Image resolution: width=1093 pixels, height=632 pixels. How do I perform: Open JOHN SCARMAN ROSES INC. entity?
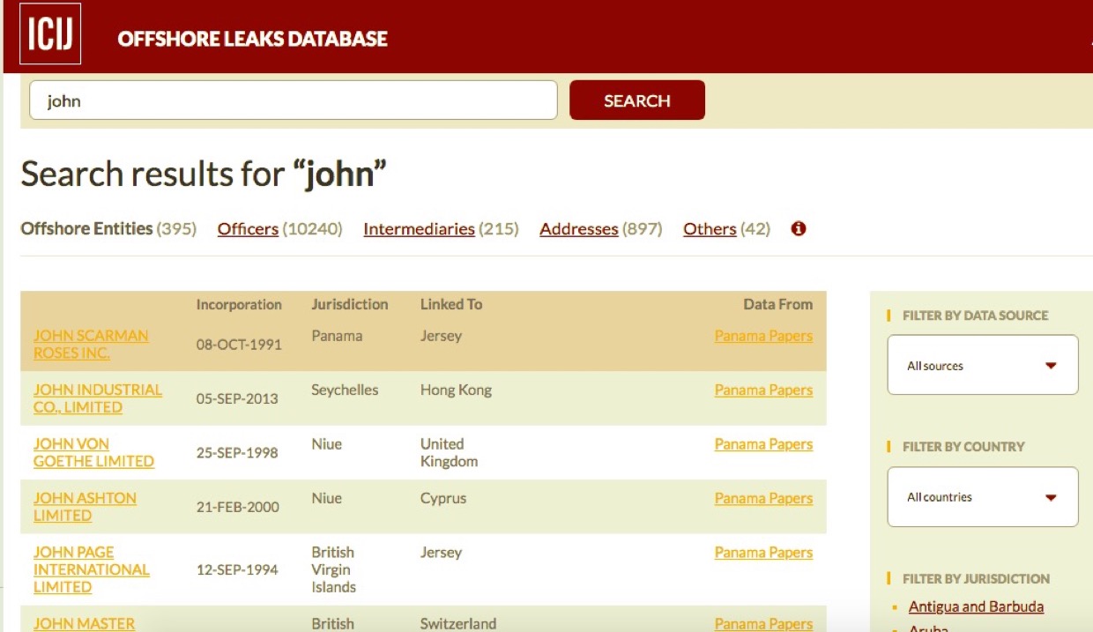[x=91, y=345]
